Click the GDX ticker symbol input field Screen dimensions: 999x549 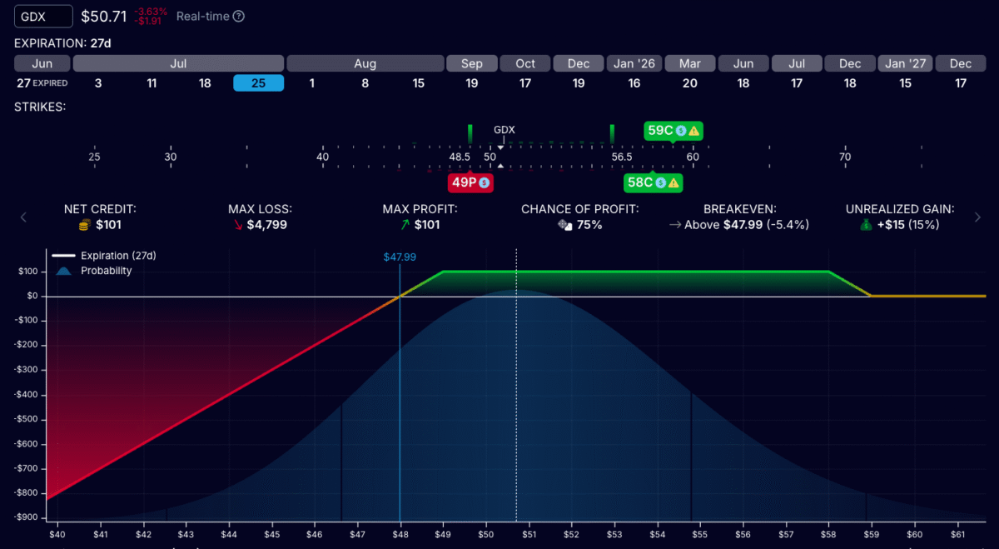(43, 16)
